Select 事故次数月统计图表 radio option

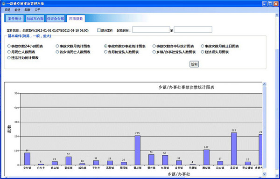[x=57, y=46]
